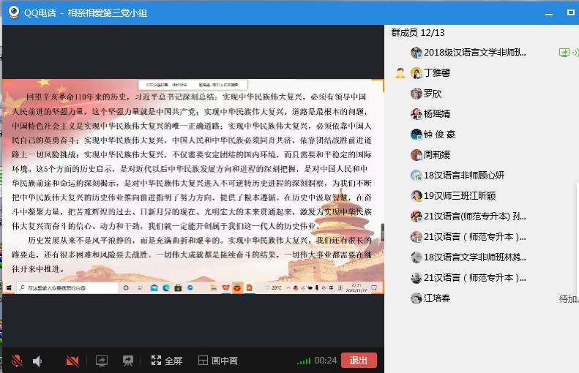579x373 pixels.
Task: Click the green screen-sharing icon beside first member
Action: coord(564,53)
